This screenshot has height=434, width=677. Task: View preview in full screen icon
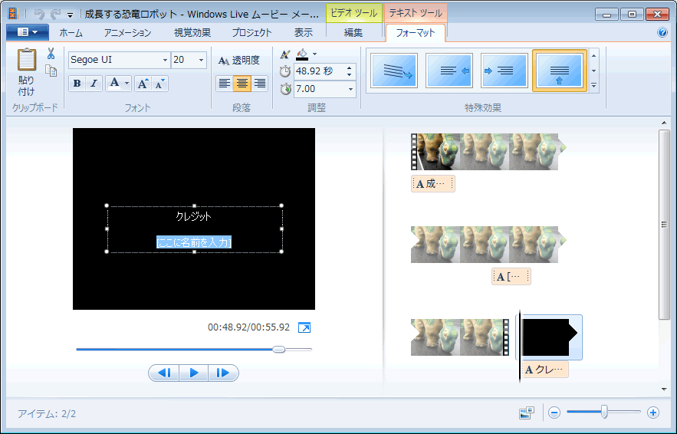(304, 327)
